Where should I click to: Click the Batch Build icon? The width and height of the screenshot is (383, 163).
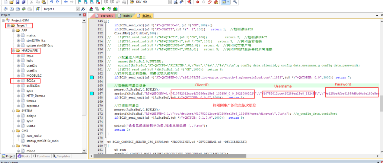[24, 9]
